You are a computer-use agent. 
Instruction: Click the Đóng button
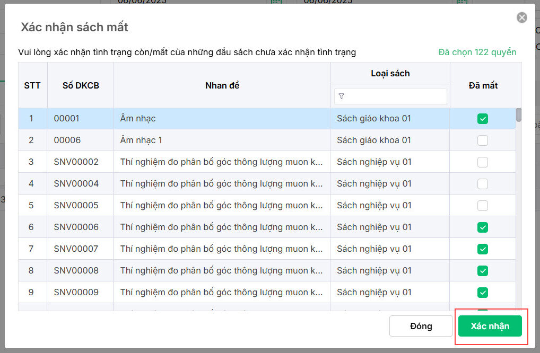coord(421,326)
